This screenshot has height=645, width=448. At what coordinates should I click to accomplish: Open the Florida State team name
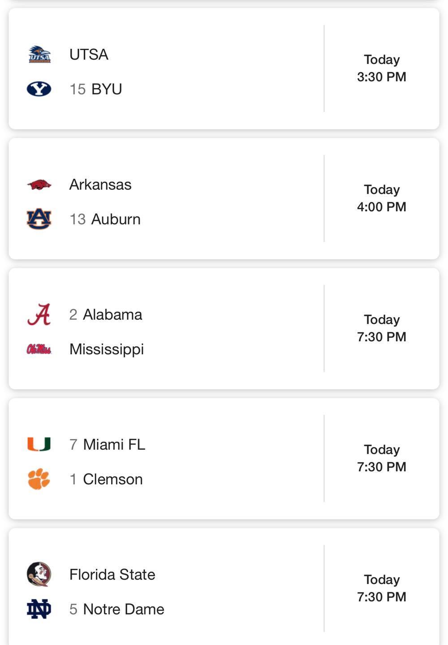(112, 574)
